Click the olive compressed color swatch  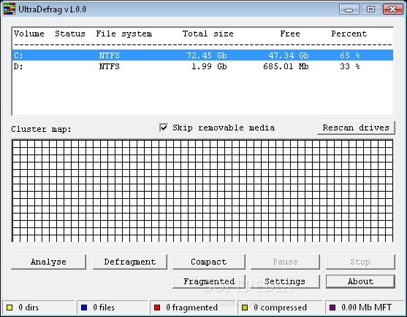point(245,308)
